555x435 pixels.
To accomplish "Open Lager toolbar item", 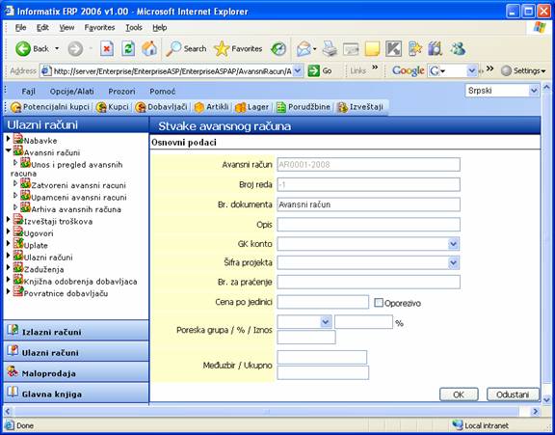I will tap(252, 107).
